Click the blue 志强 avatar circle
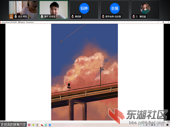Viewport: 170px width, 127px height. click(115, 8)
